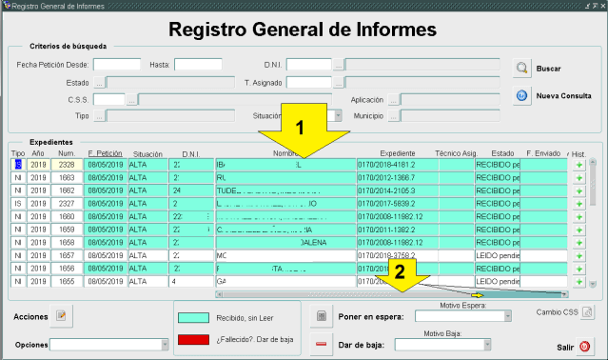Viewport: 608px width, 360px height.
Task: Click the vertical scrollbar thumb of Expedientes
Action: [593, 186]
